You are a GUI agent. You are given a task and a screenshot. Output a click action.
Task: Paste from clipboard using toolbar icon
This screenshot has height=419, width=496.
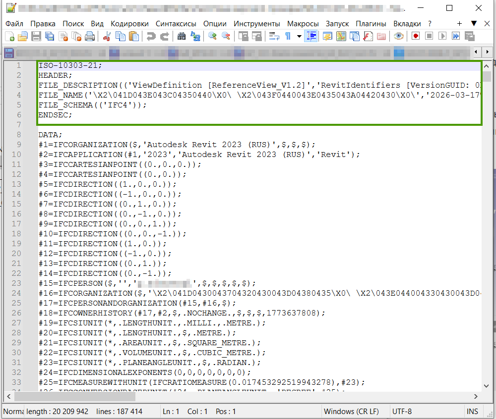tap(134, 37)
